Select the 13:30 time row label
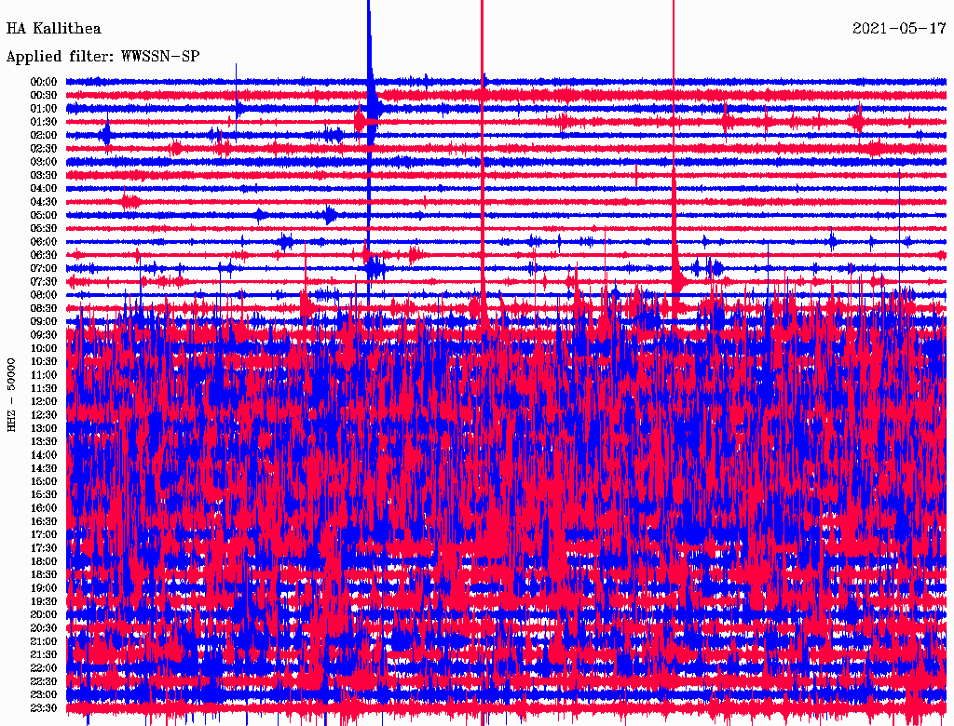This screenshot has height=726, width=954. pos(44,441)
